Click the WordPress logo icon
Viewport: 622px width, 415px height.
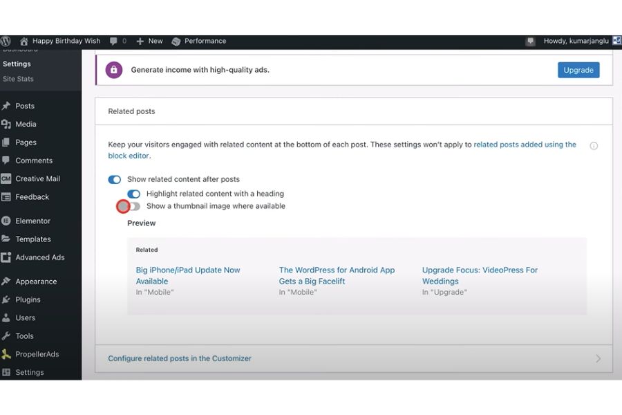[x=6, y=41]
